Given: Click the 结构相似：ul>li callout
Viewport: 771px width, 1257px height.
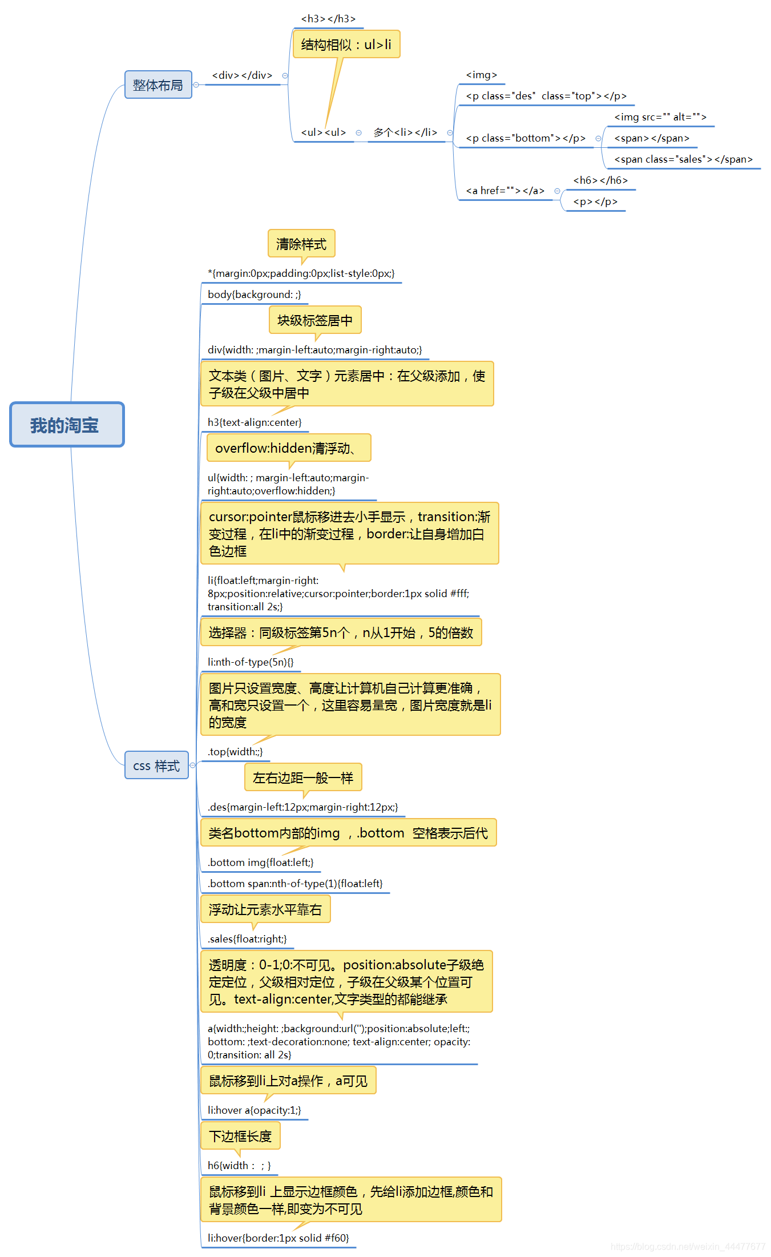Looking at the screenshot, I should click(x=346, y=45).
